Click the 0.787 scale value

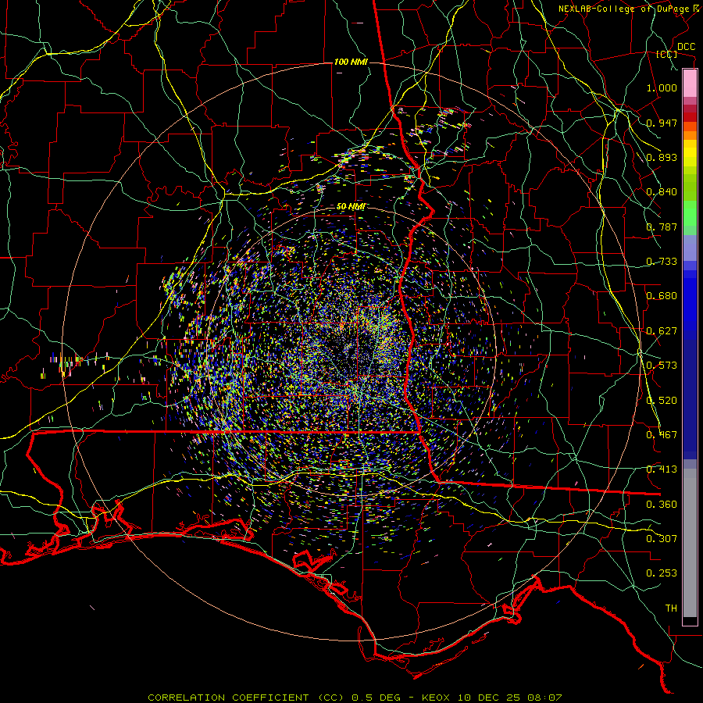(x=662, y=227)
